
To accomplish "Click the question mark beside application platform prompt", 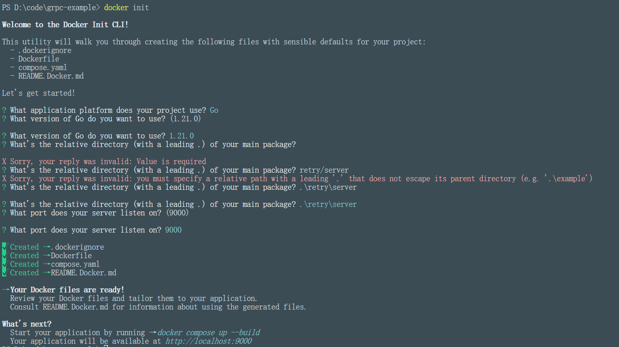I will click(x=4, y=110).
